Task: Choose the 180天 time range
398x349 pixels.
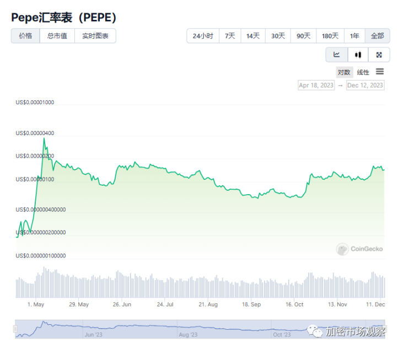Action: [330, 36]
